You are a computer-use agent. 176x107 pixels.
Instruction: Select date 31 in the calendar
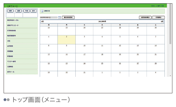tap(84, 72)
